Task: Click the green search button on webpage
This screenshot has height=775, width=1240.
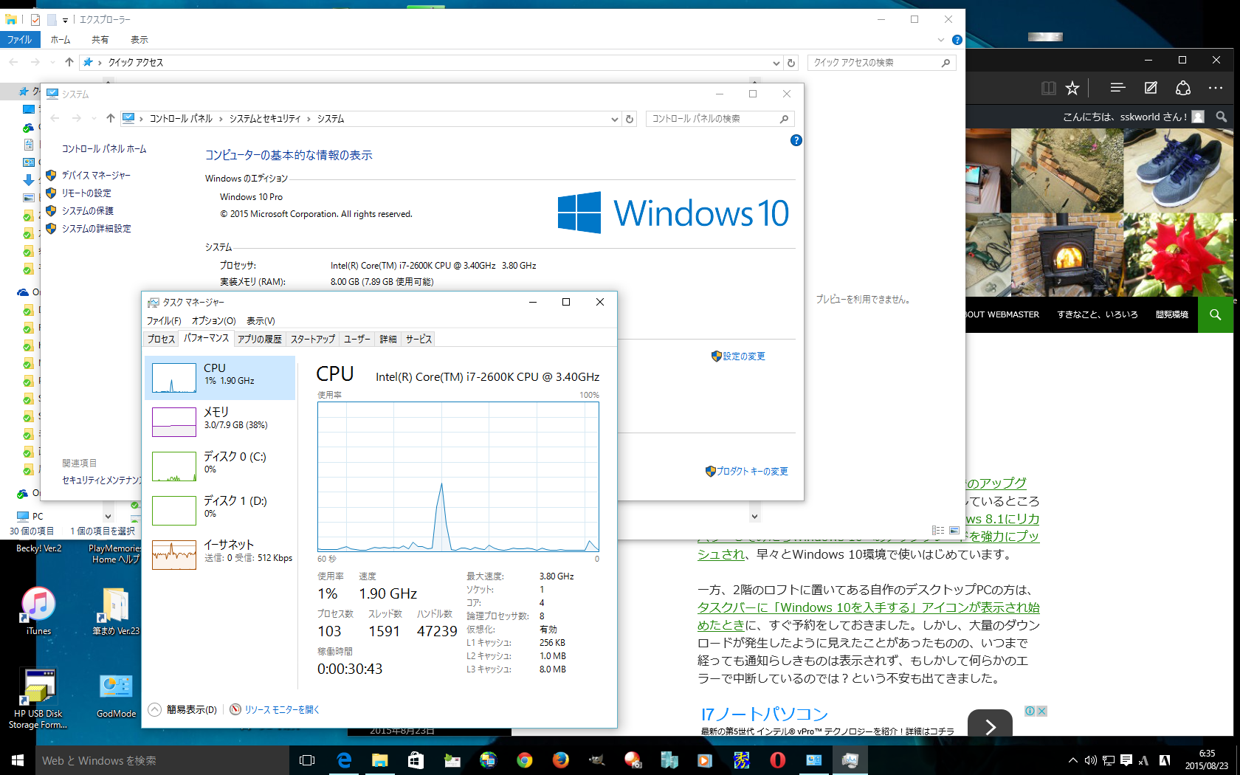Action: click(1215, 314)
